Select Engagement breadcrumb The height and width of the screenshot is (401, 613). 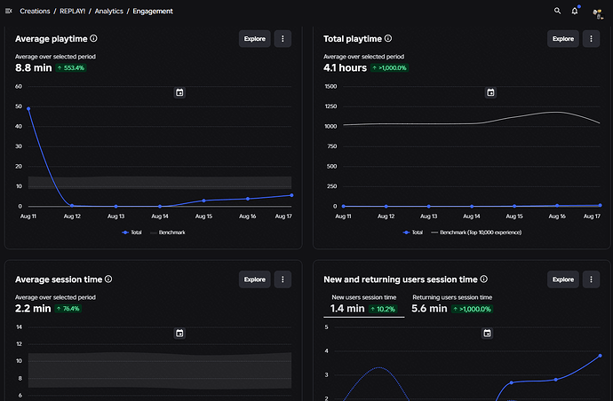(153, 12)
